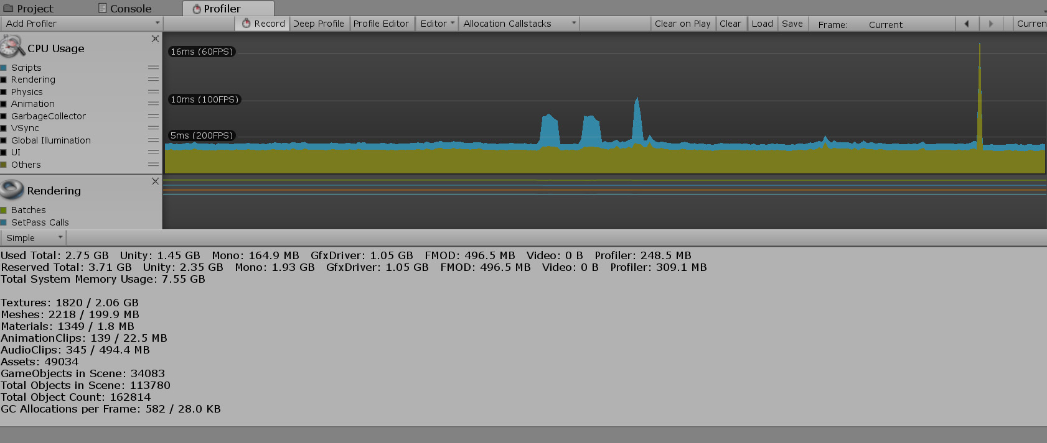
Task: Open the Editor target dropdown
Action: coord(437,24)
